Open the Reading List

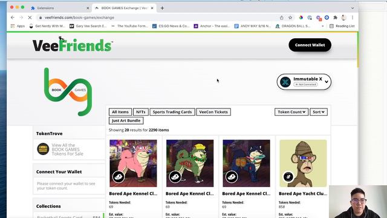(x=342, y=26)
